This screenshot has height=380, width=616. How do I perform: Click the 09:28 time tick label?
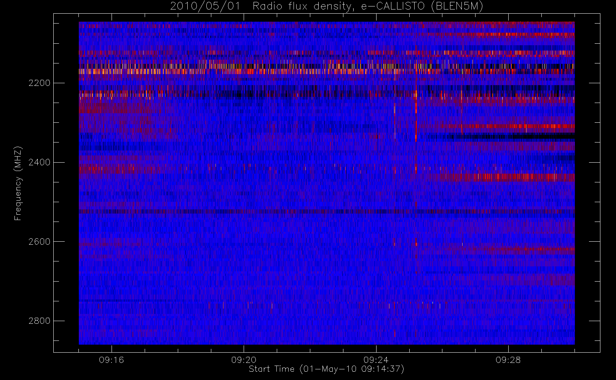coord(508,360)
